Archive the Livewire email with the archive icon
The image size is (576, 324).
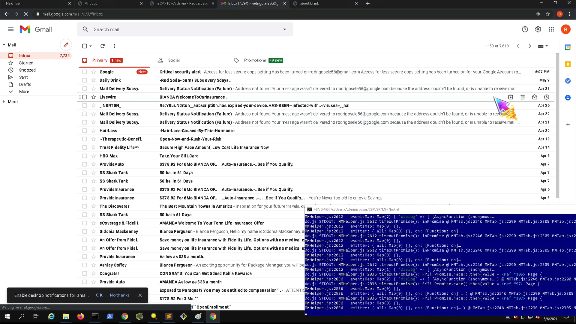pos(510,97)
